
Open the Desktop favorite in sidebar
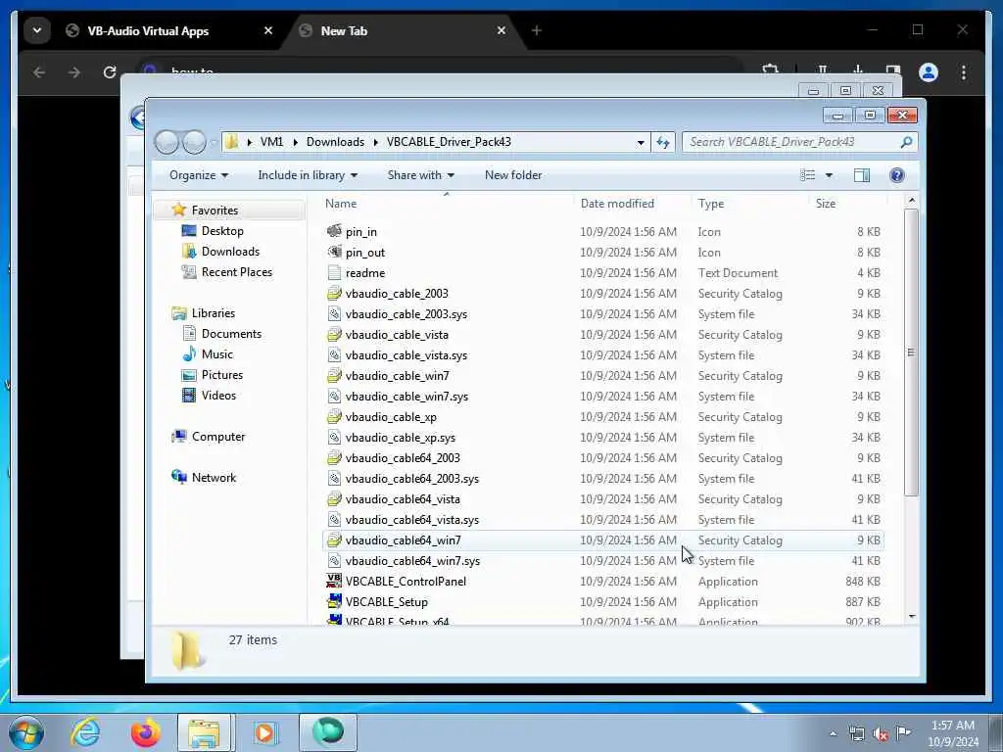[x=222, y=231]
